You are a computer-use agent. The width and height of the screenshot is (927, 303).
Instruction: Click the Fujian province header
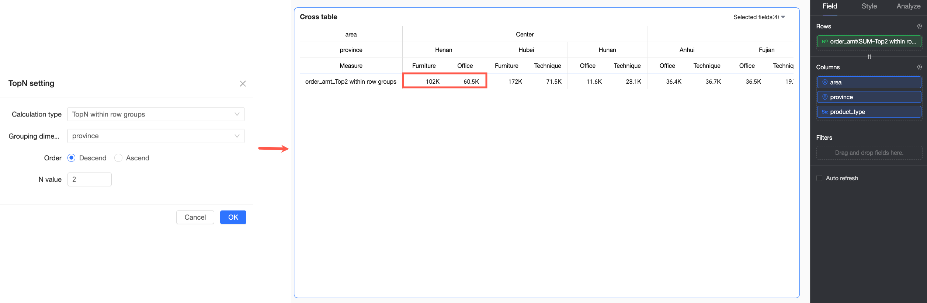tap(767, 50)
